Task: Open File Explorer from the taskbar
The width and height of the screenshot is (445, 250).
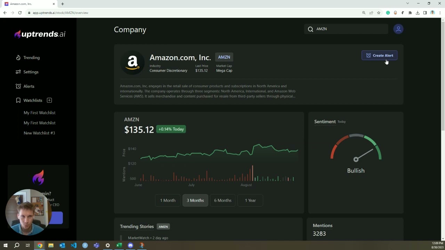Action: tap(51, 245)
